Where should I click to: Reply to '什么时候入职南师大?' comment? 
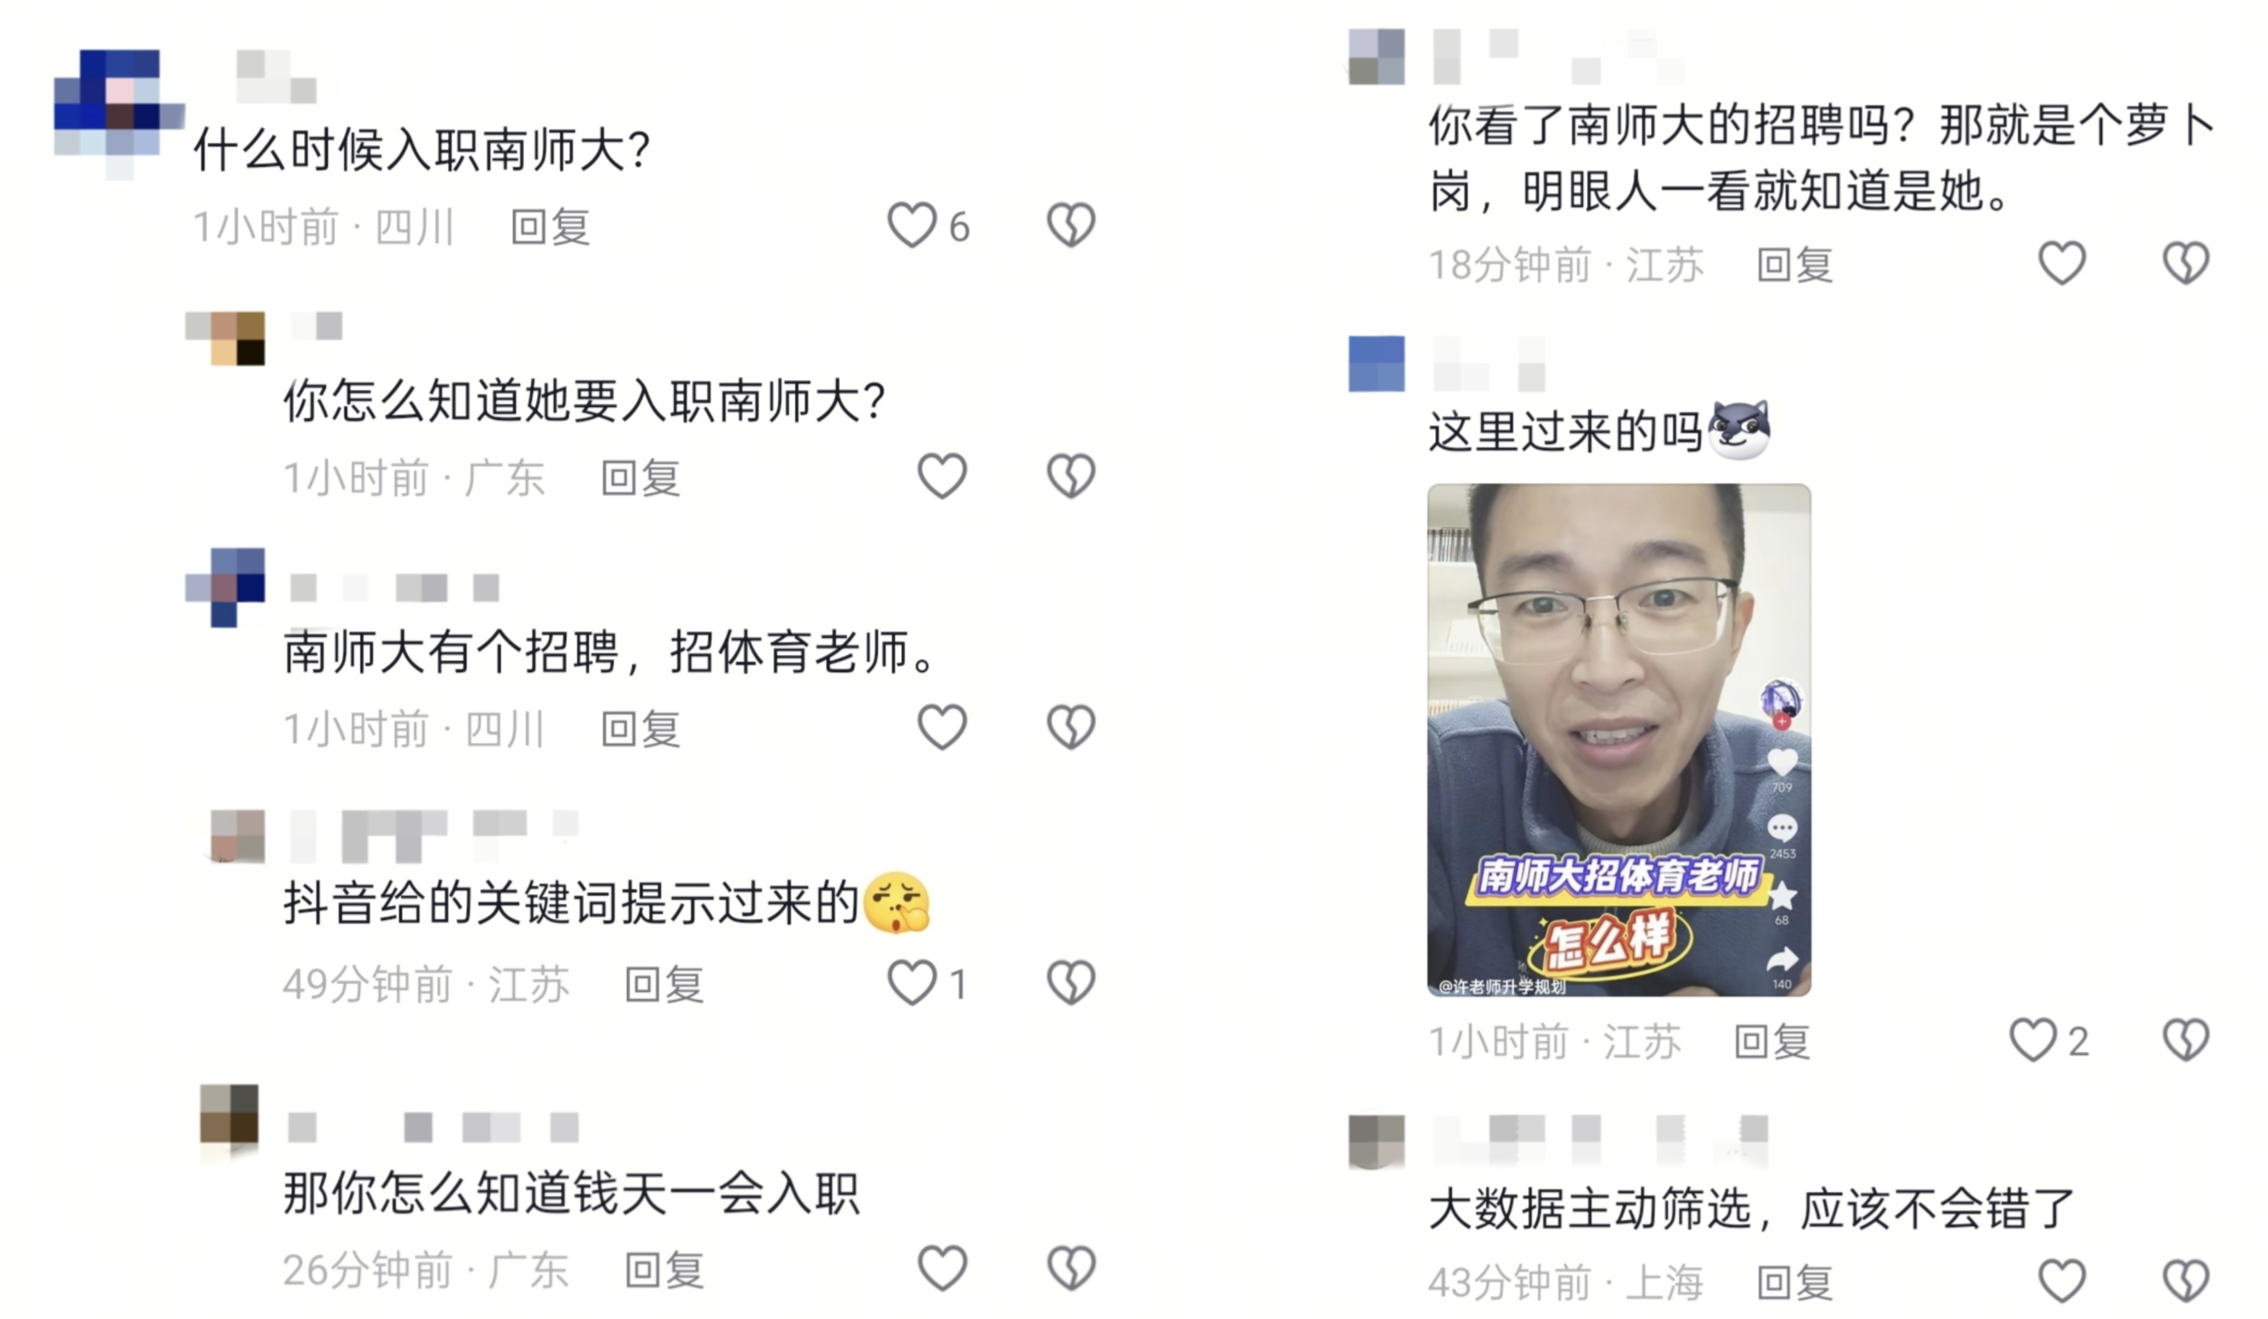[x=550, y=227]
